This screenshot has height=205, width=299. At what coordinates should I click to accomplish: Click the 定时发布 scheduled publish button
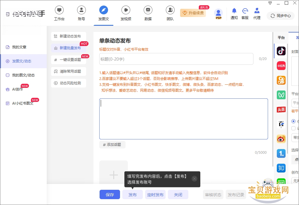point(155,194)
